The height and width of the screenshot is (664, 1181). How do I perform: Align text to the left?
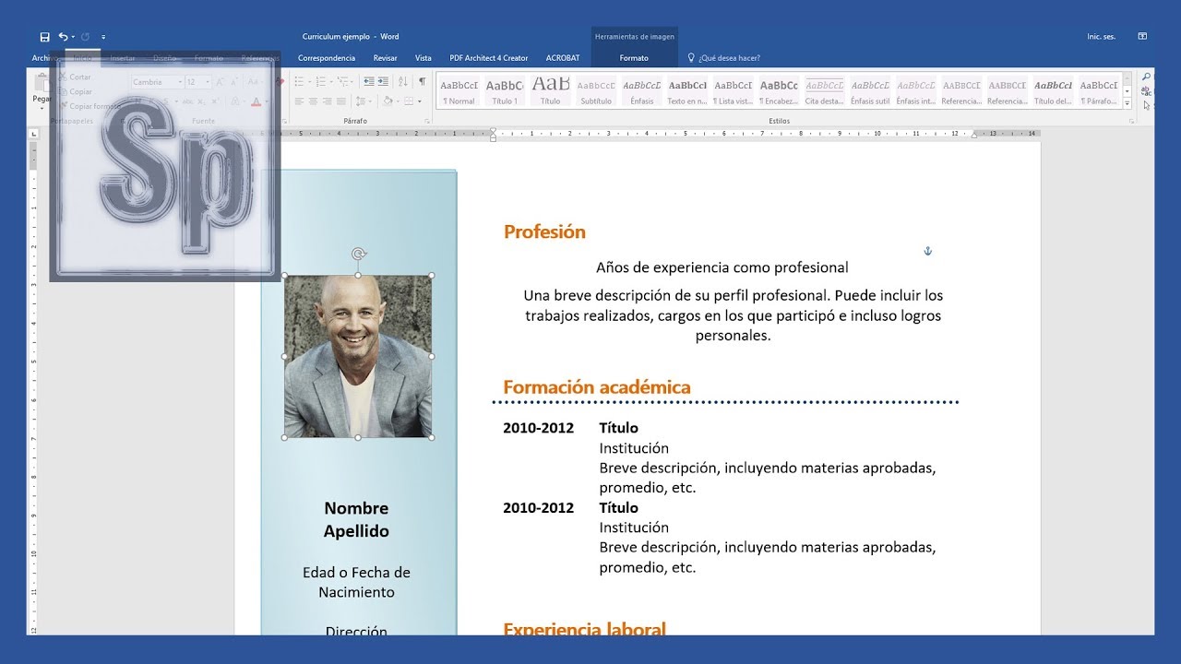[x=299, y=101]
